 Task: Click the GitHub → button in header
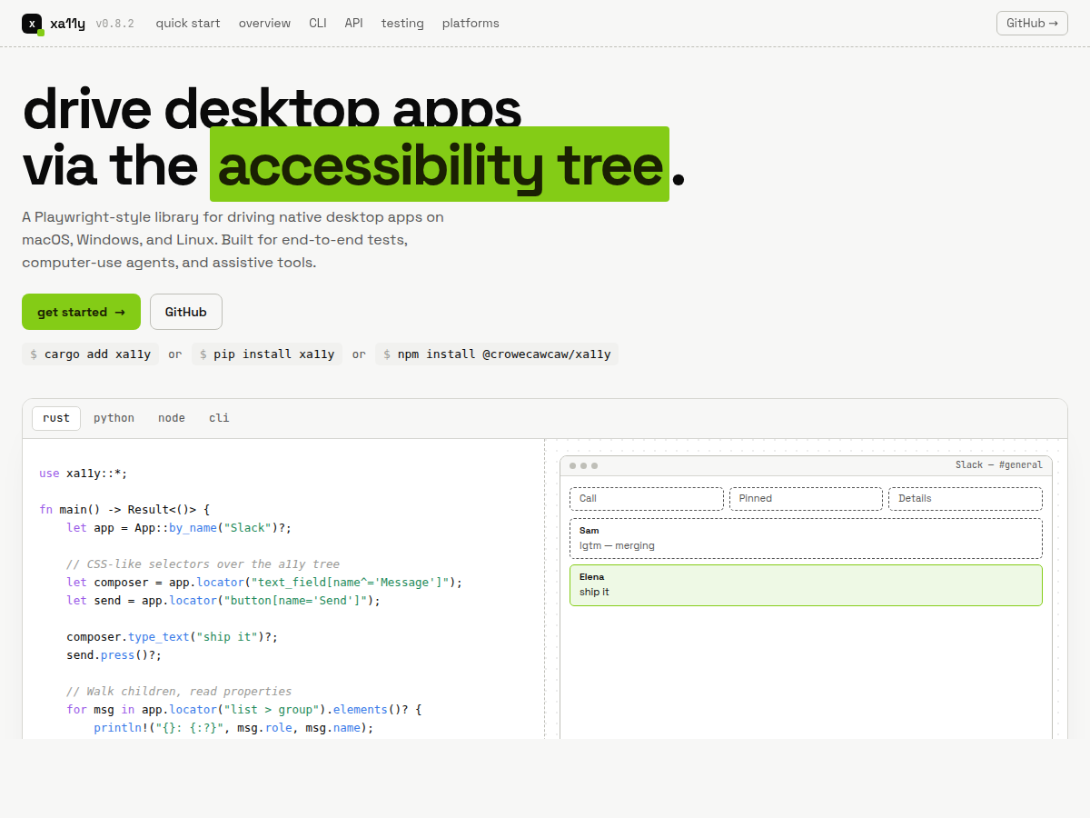(1032, 24)
